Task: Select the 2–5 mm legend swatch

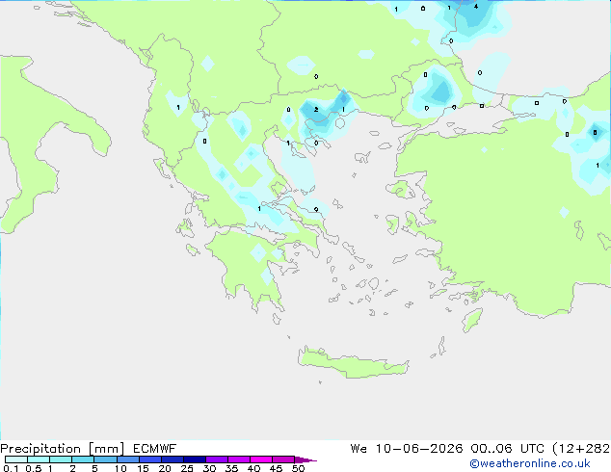Action: 83,459
